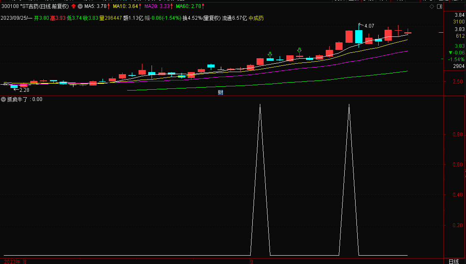Click the 额1.13亿 turnover amount
The width and height of the screenshot is (466, 264).
pyautogui.click(x=133, y=18)
